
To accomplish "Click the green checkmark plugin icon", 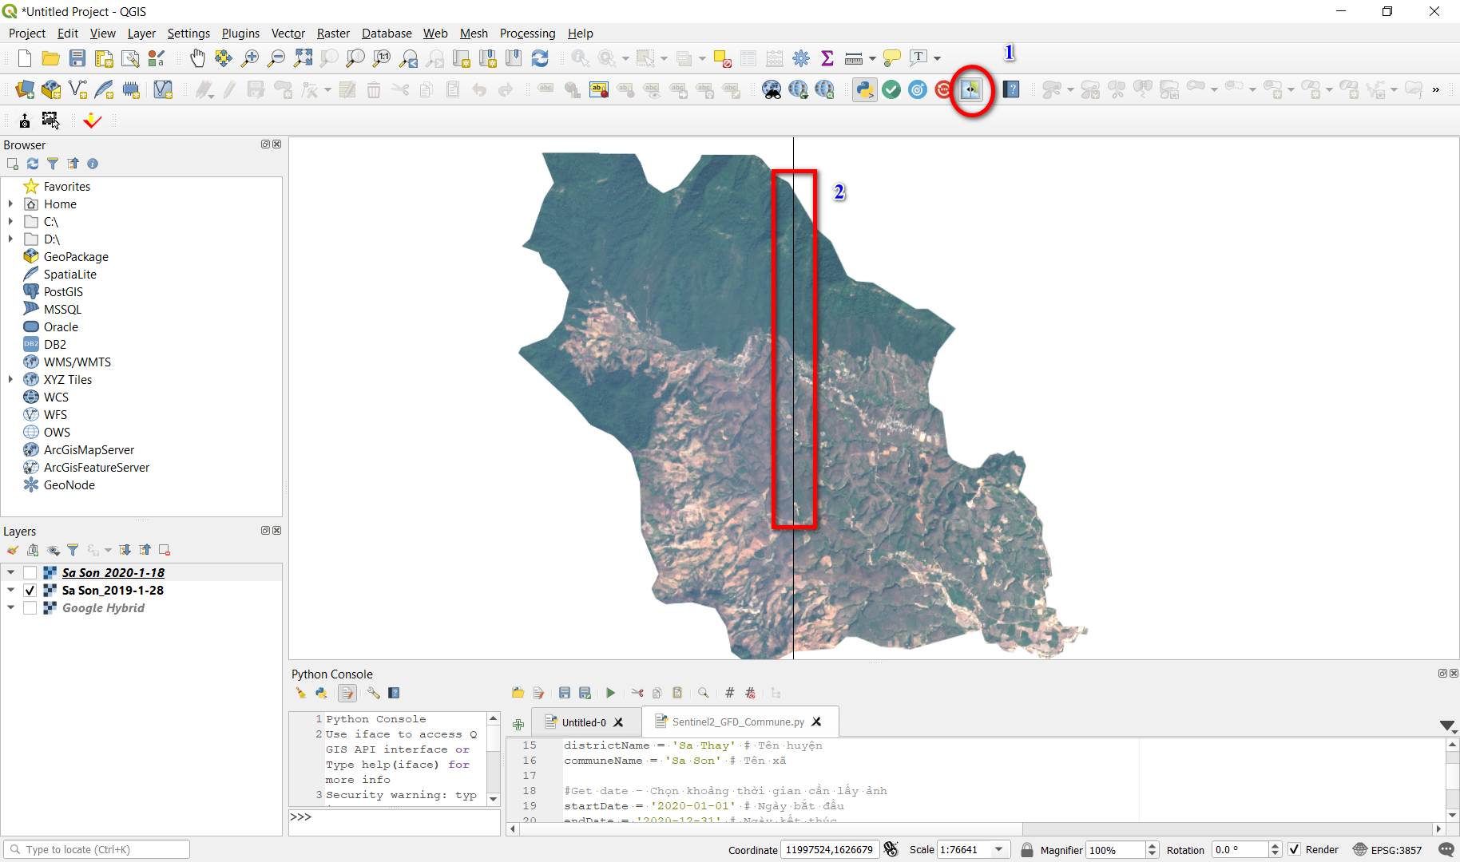I will (x=891, y=89).
